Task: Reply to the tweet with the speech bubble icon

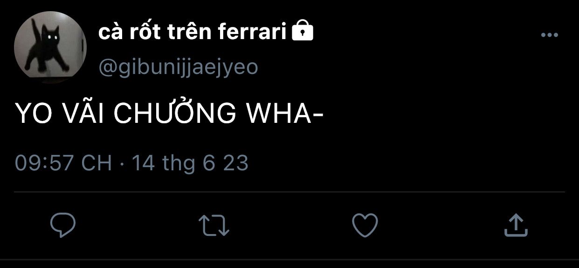Action: 63,225
